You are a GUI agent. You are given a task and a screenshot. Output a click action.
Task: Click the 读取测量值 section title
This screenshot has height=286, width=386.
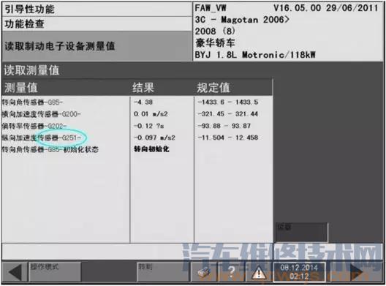coord(31,70)
